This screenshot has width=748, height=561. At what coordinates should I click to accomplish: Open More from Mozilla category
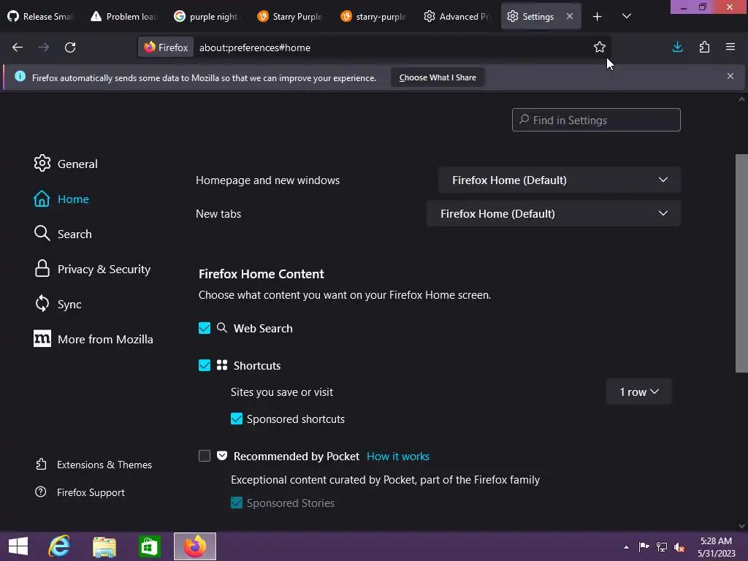tap(93, 339)
